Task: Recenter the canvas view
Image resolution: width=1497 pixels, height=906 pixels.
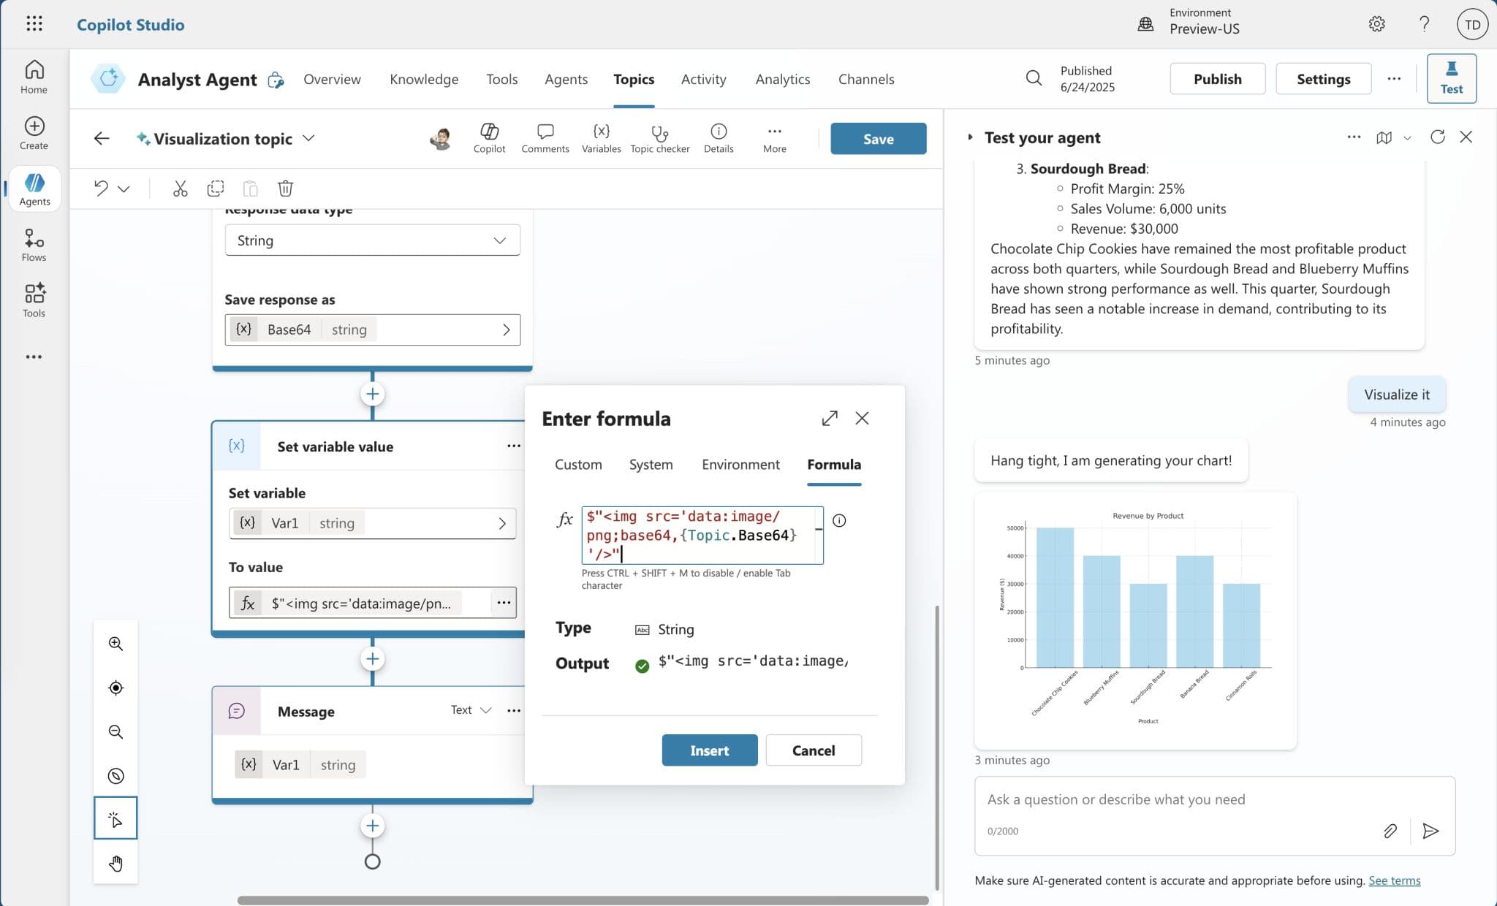Action: 115,688
